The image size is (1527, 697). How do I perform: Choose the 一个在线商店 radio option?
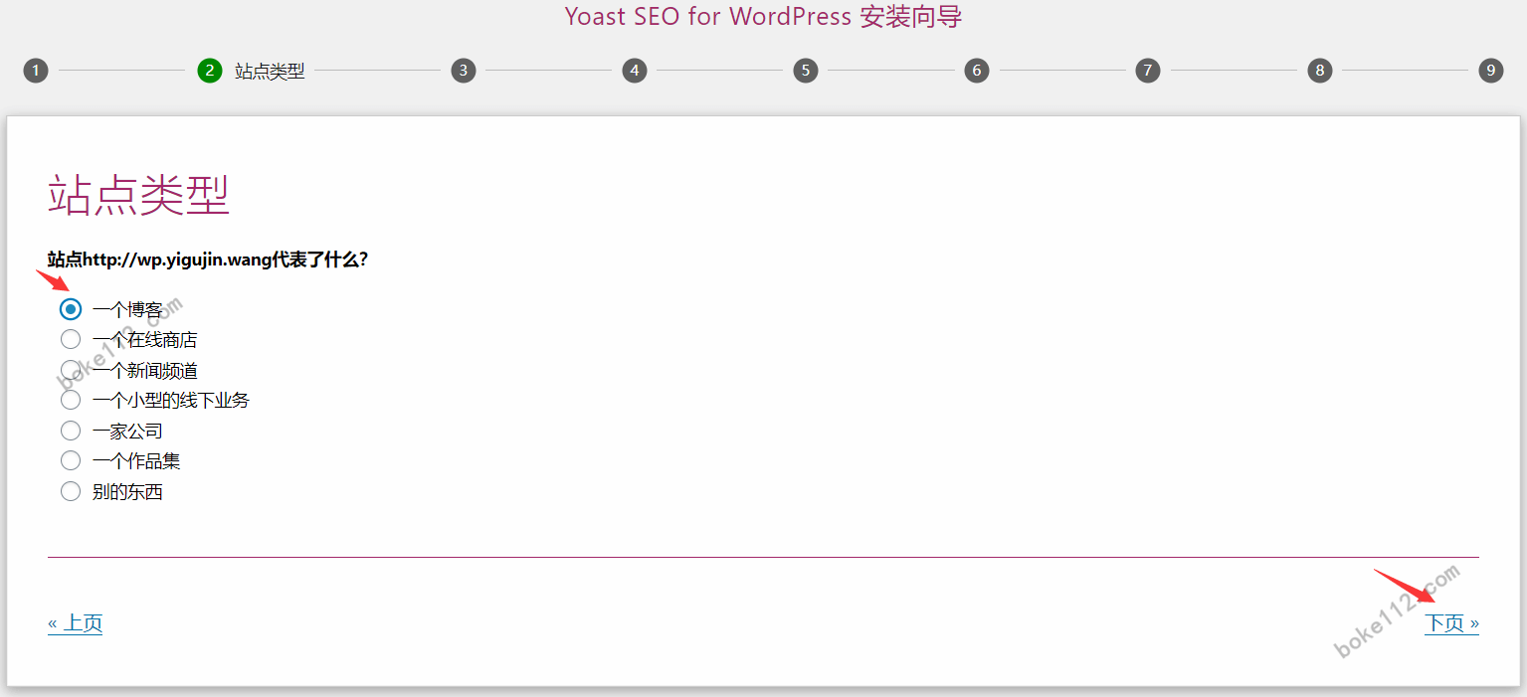pyautogui.click(x=71, y=340)
